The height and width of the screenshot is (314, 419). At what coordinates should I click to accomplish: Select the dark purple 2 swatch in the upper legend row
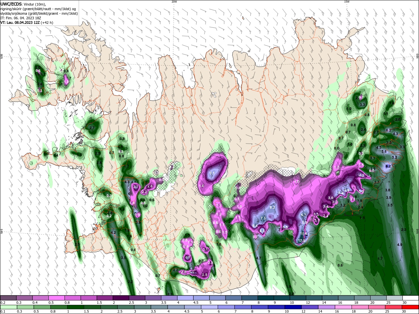pyautogui.click(x=121, y=298)
